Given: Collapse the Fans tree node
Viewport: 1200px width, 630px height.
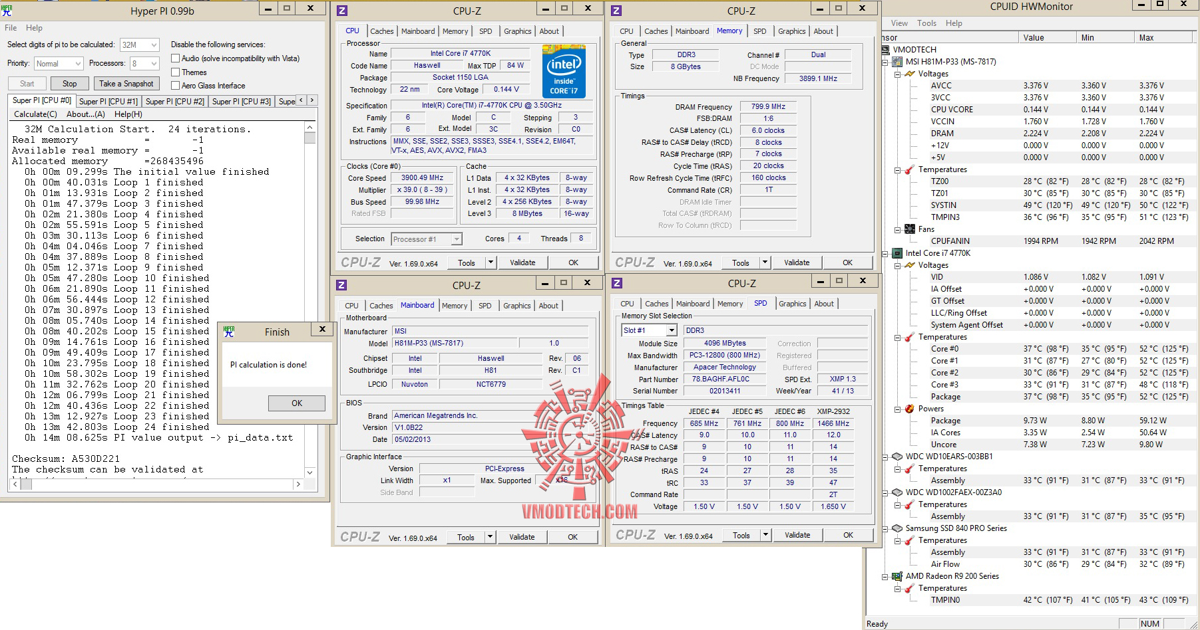Looking at the screenshot, I should [898, 229].
